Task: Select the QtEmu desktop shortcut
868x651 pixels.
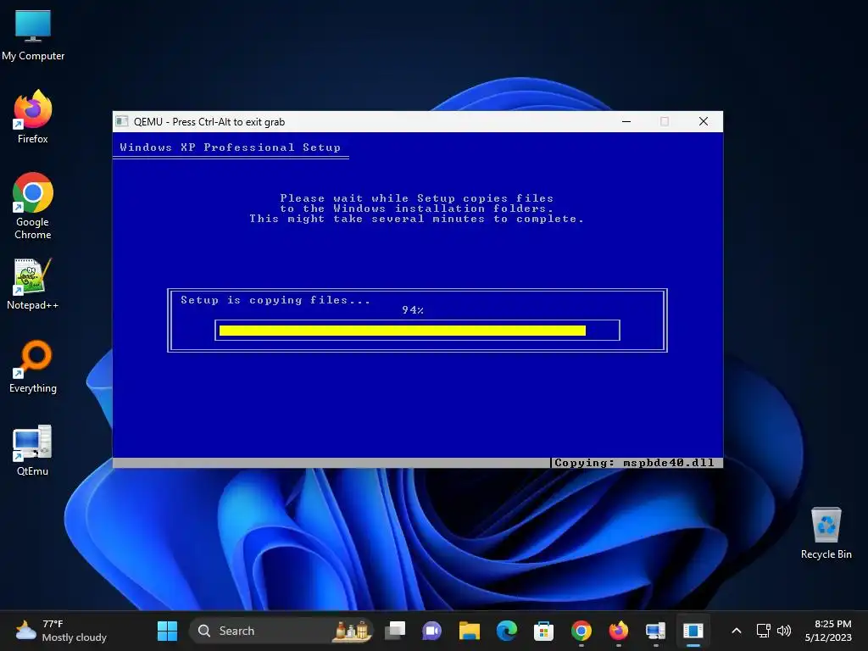Action: [x=33, y=450]
